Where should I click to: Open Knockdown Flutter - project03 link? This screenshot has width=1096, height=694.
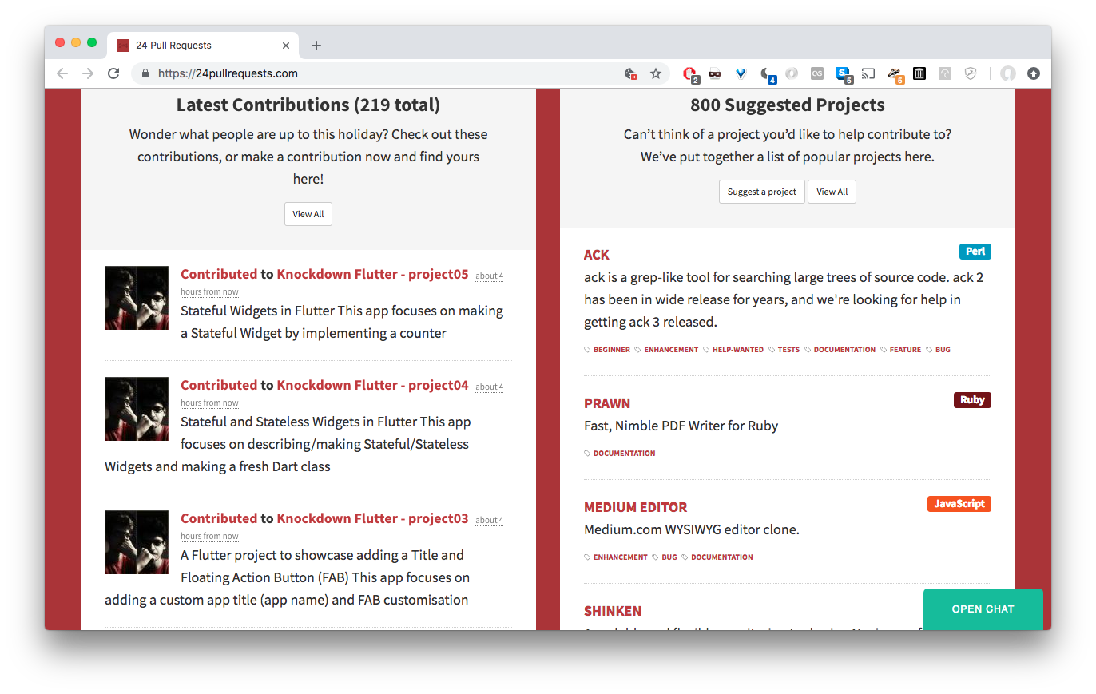tap(372, 518)
